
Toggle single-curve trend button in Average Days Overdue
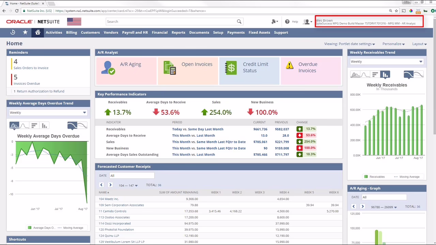pyautogui.click(x=73, y=126)
